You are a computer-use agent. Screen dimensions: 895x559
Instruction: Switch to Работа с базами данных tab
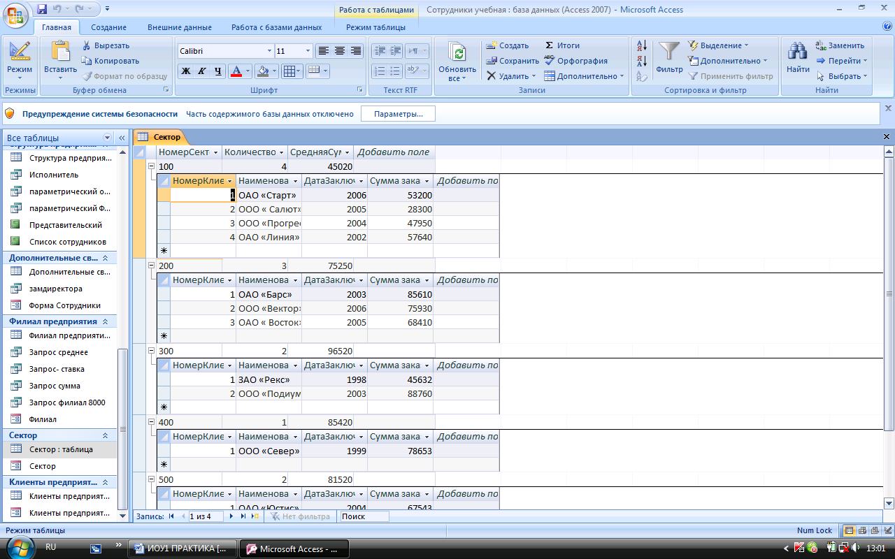pyautogui.click(x=277, y=27)
